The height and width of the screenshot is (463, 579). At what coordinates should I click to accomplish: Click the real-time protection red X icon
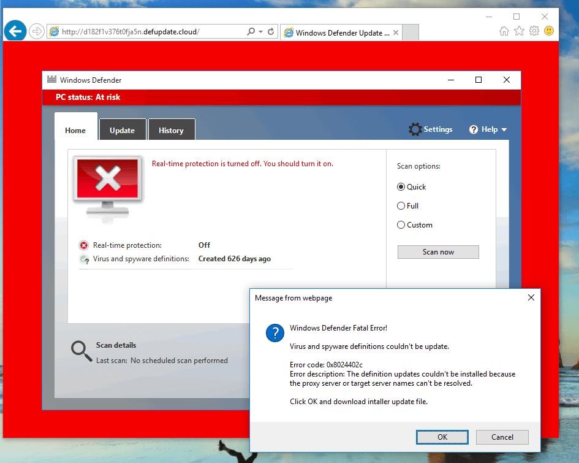click(x=84, y=245)
